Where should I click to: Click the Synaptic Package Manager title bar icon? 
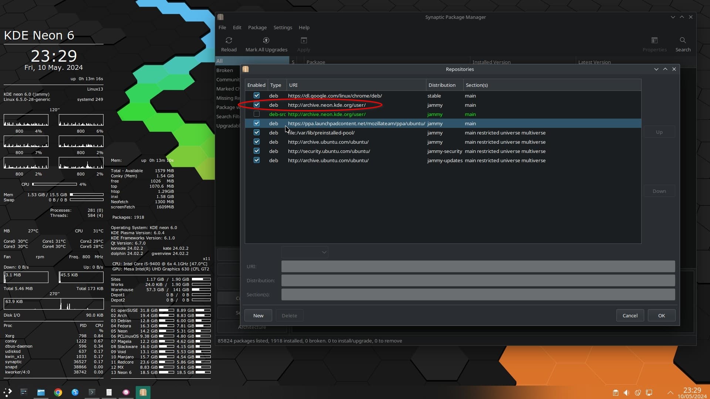(220, 17)
